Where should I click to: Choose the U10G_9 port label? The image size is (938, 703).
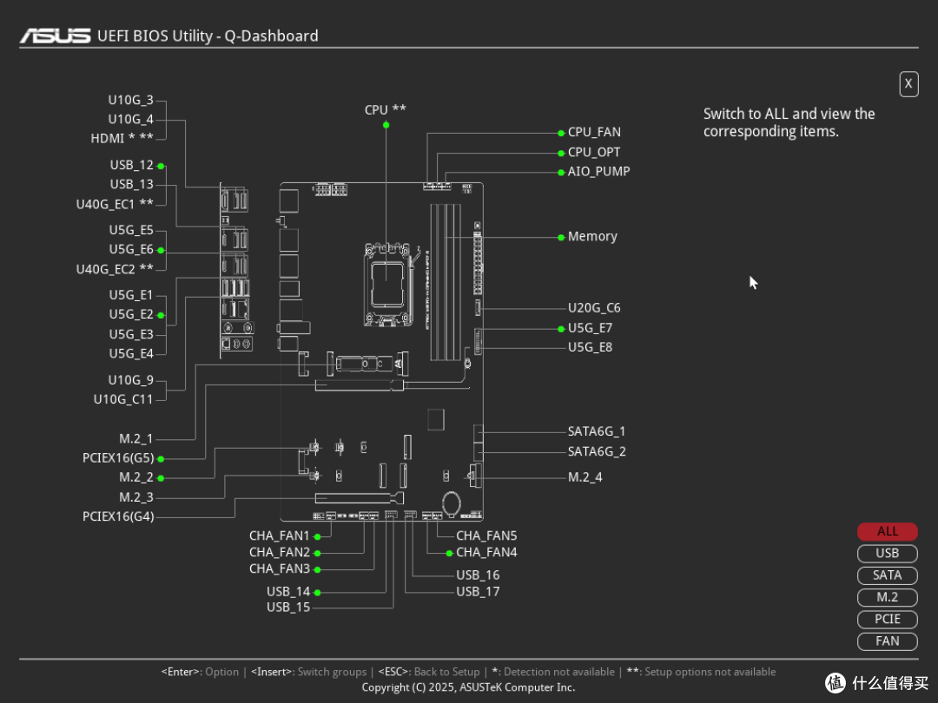(x=130, y=380)
